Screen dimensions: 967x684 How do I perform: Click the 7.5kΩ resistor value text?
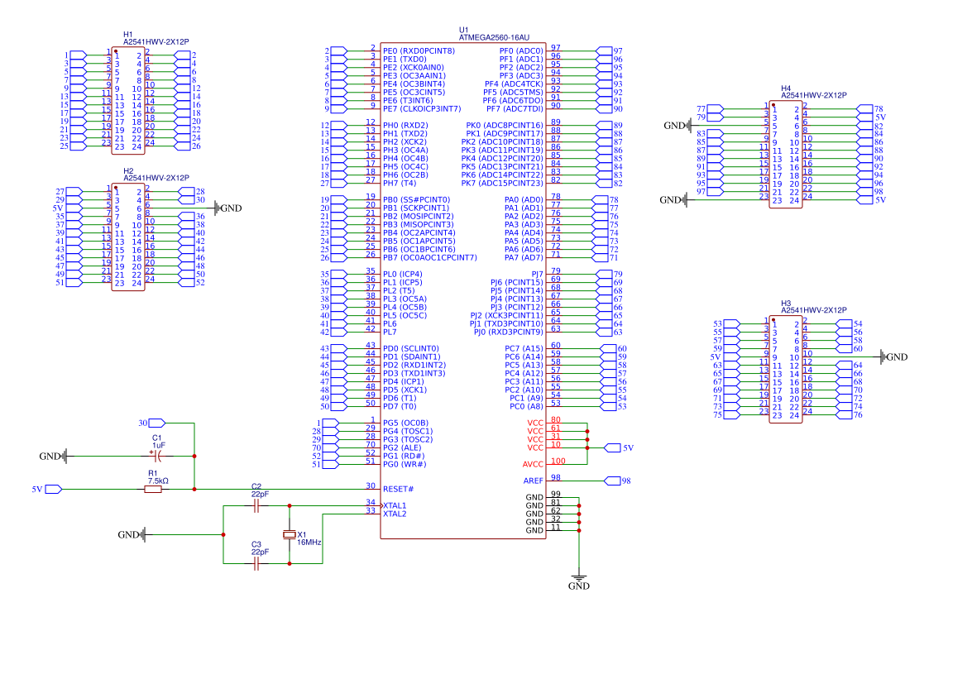[x=158, y=481]
